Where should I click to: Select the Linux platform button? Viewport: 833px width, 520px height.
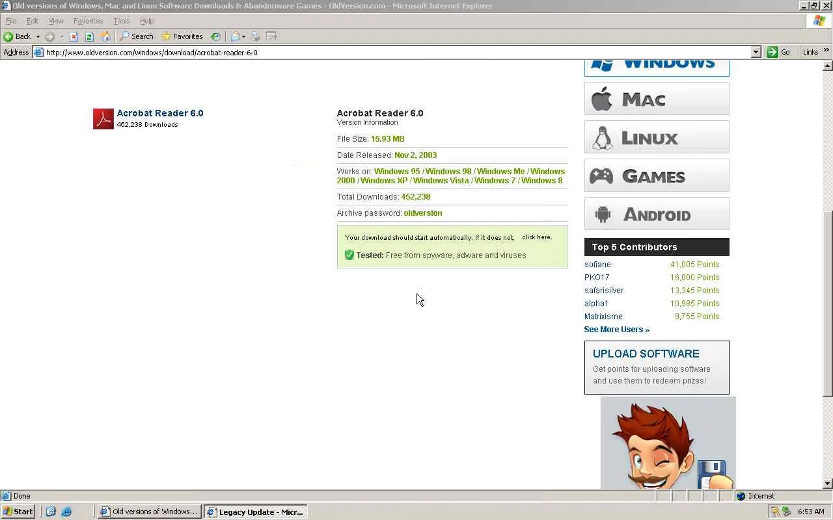point(657,137)
